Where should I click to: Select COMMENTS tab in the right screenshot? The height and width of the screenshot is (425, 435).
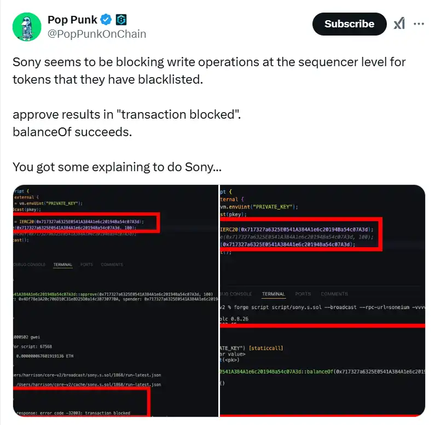334,294
